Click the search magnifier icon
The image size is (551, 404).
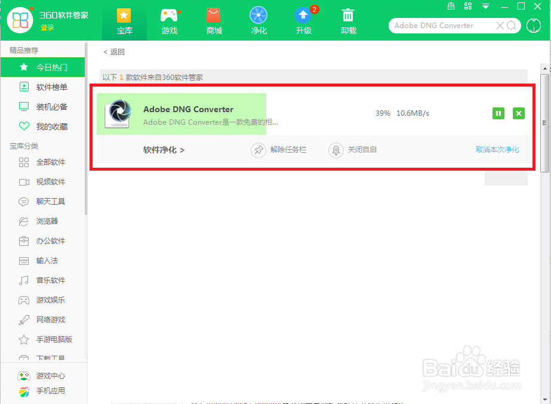pyautogui.click(x=512, y=25)
